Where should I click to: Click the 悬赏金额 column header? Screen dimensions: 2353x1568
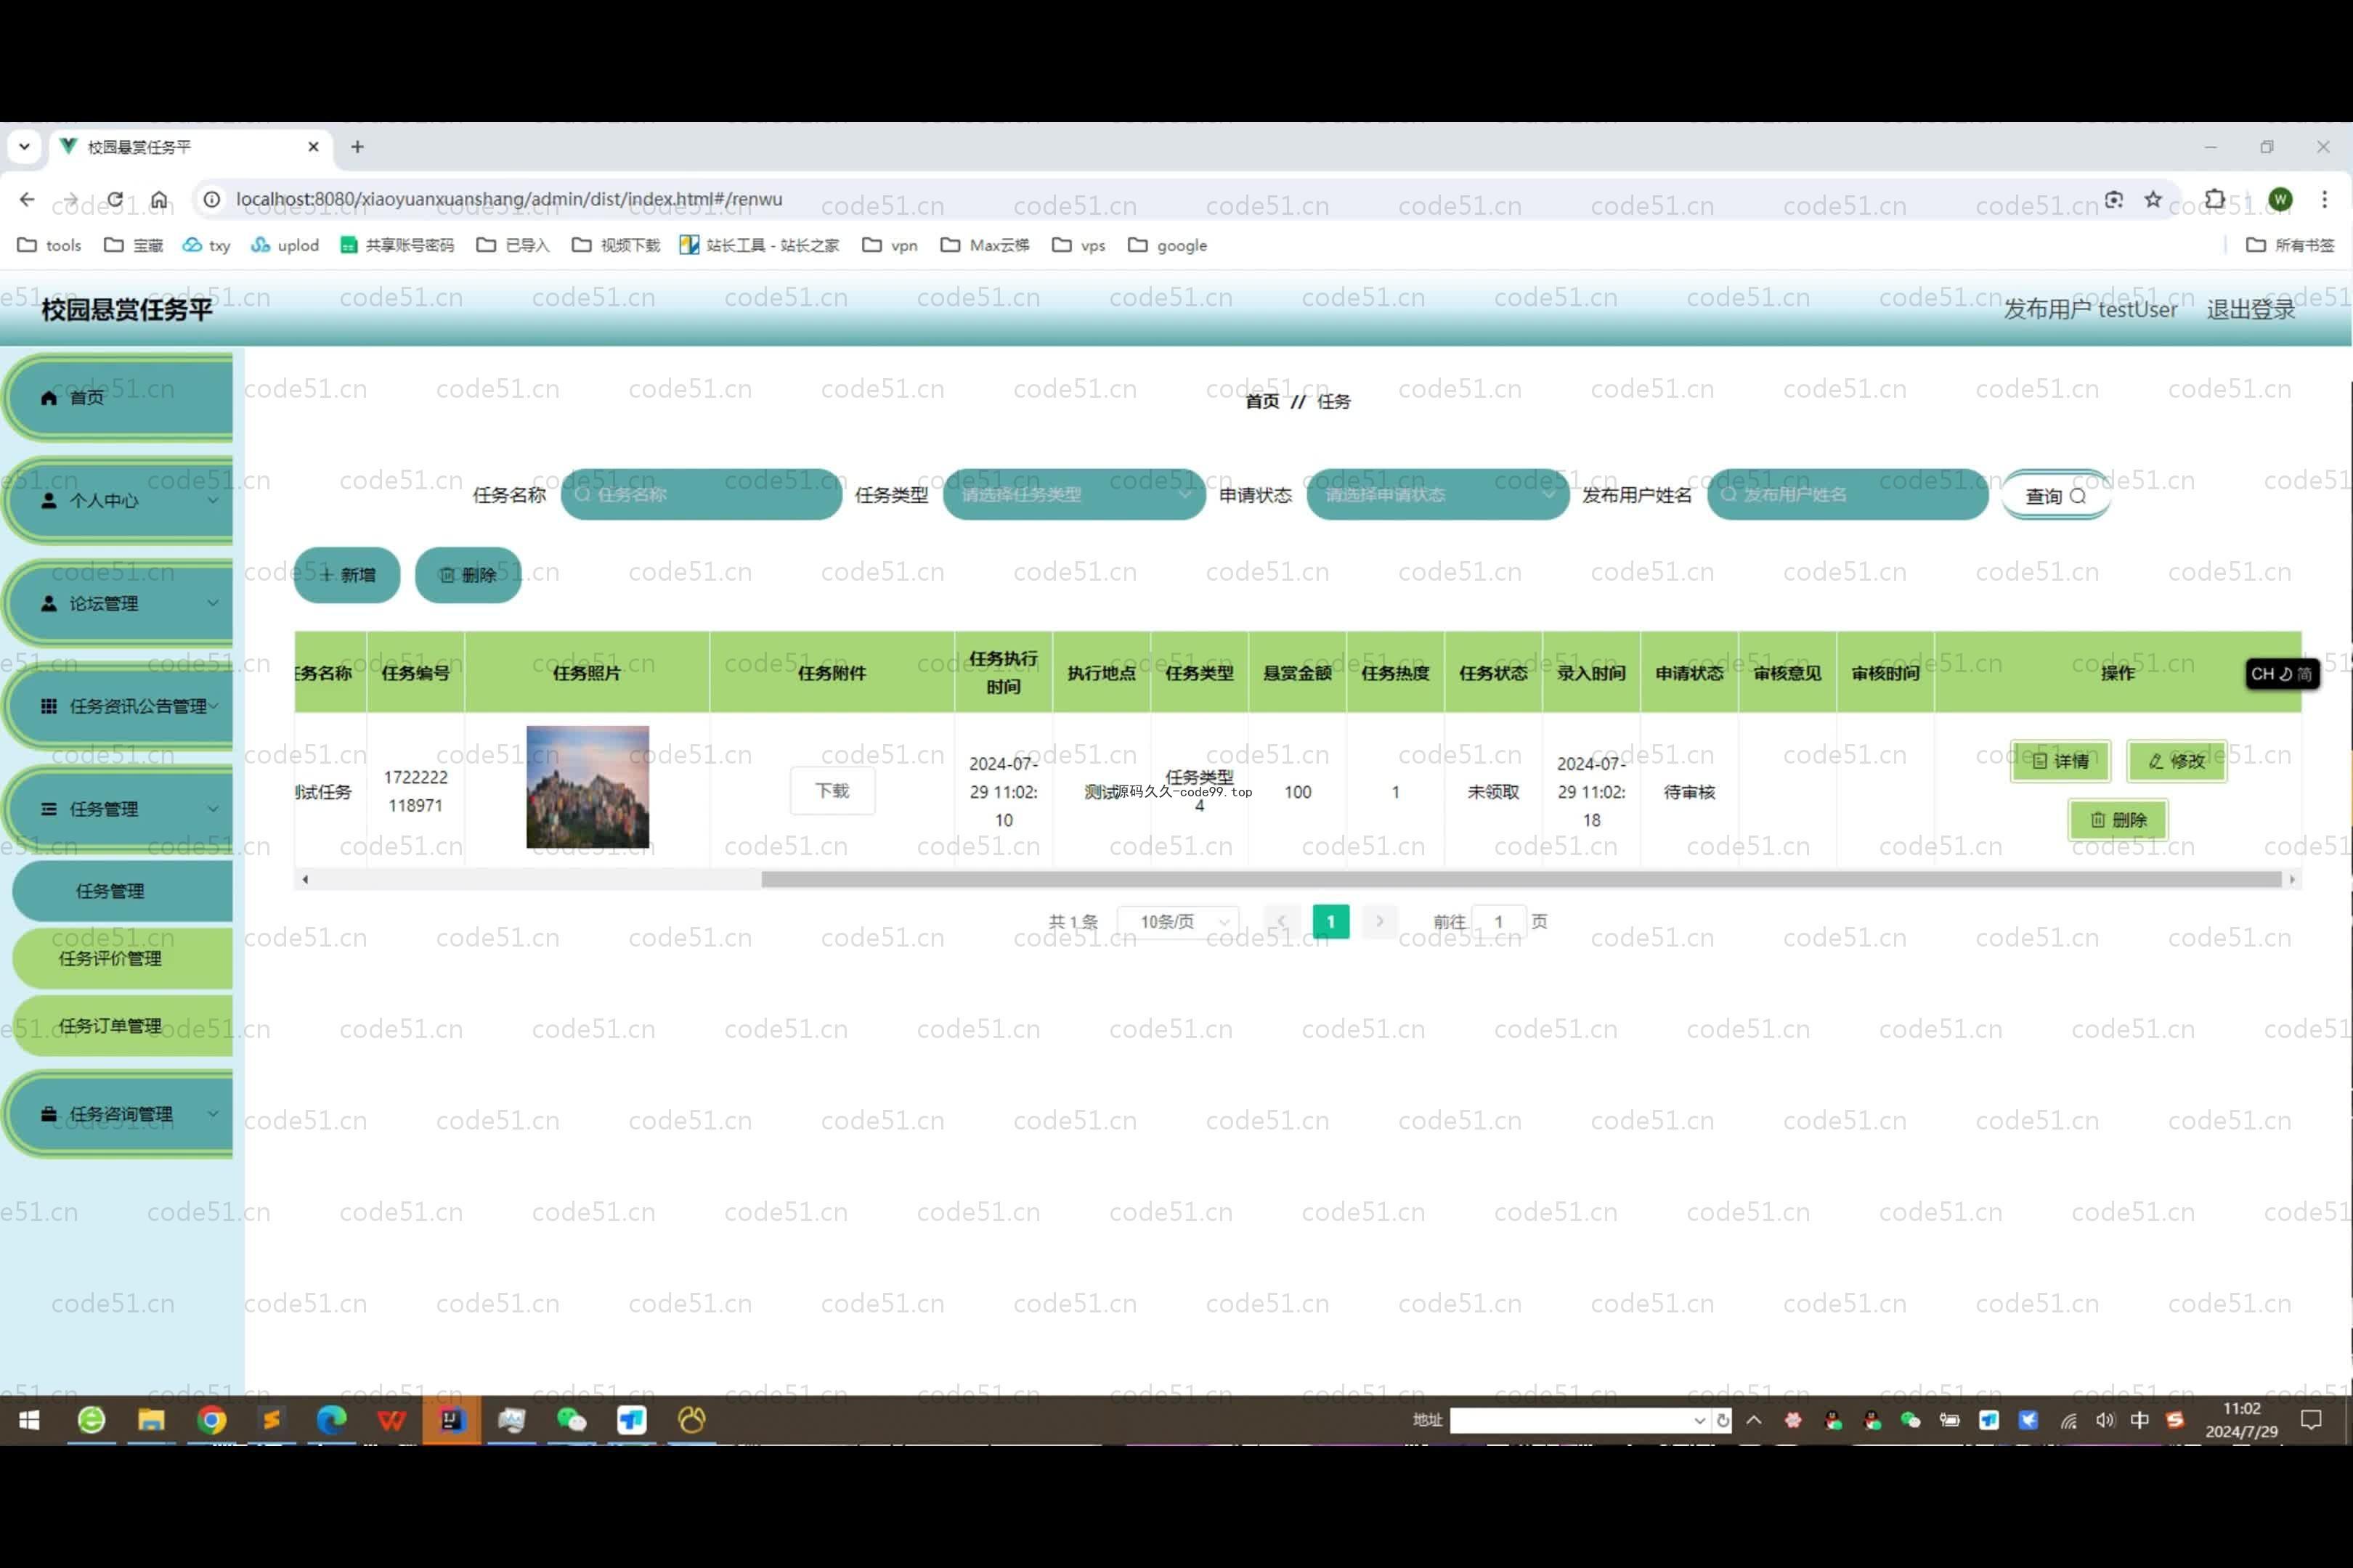point(1298,673)
